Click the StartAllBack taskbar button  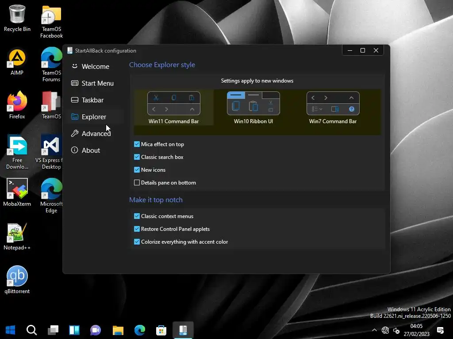point(183,330)
